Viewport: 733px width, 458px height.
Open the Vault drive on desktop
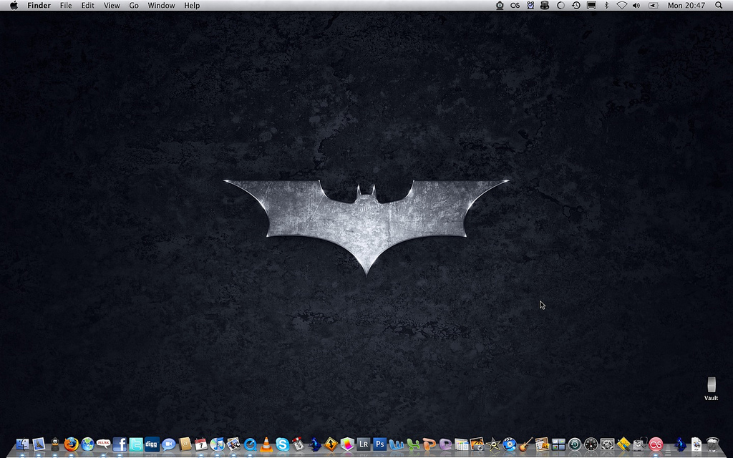pyautogui.click(x=711, y=389)
